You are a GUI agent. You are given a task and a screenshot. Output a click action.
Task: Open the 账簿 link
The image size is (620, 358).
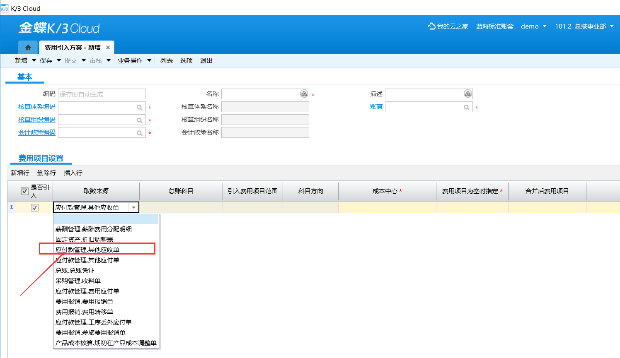[x=376, y=107]
